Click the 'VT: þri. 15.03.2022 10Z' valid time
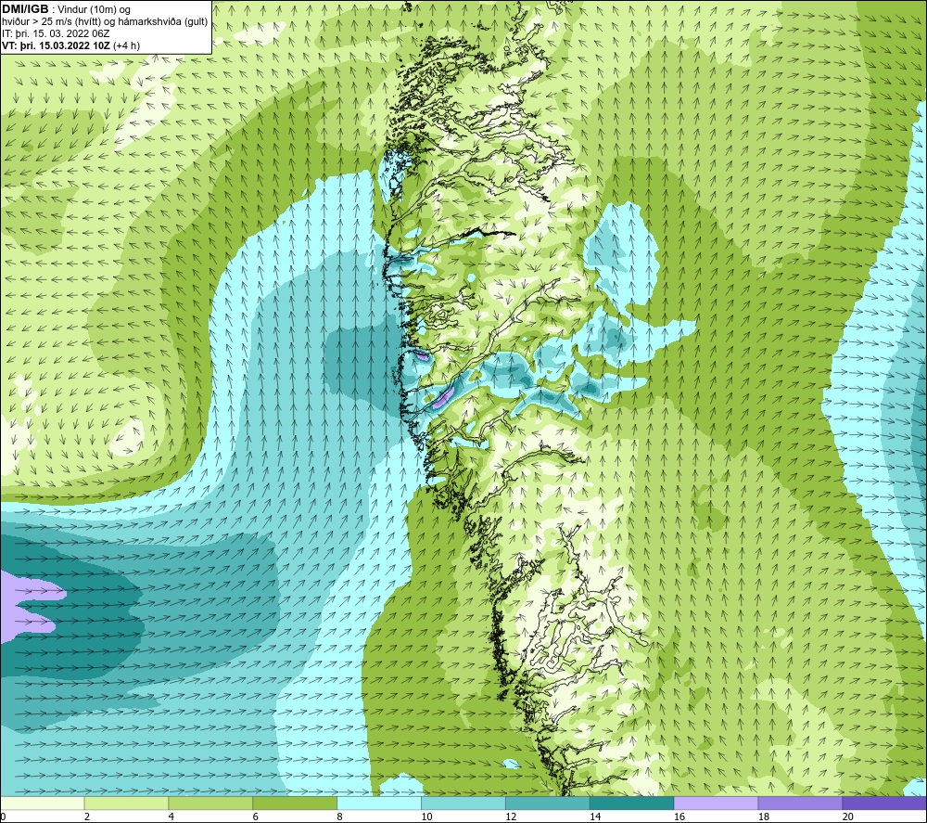This screenshot has height=823, width=927. coord(57,45)
